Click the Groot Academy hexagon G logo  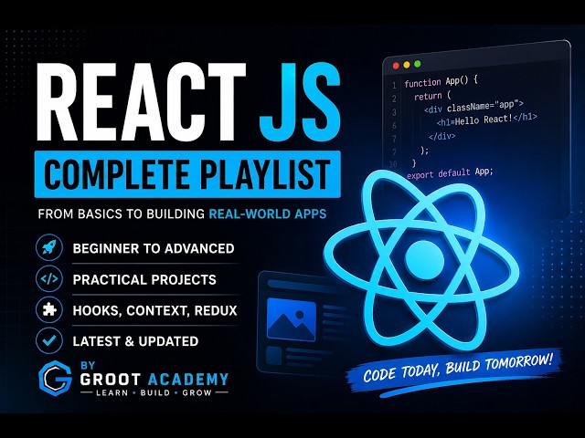[55, 379]
